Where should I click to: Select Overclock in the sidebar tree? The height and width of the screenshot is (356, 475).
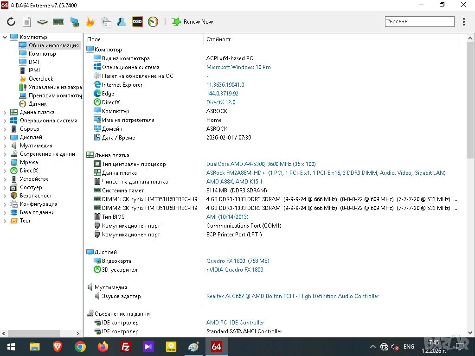(x=41, y=79)
